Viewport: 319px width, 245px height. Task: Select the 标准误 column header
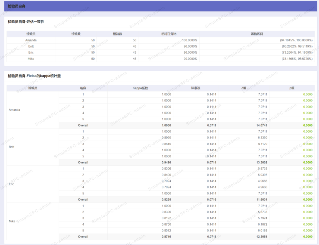click(195, 88)
